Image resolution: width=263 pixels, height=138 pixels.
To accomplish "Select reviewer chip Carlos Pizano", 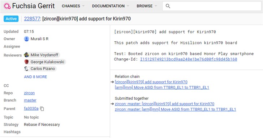I will pos(40,68).
